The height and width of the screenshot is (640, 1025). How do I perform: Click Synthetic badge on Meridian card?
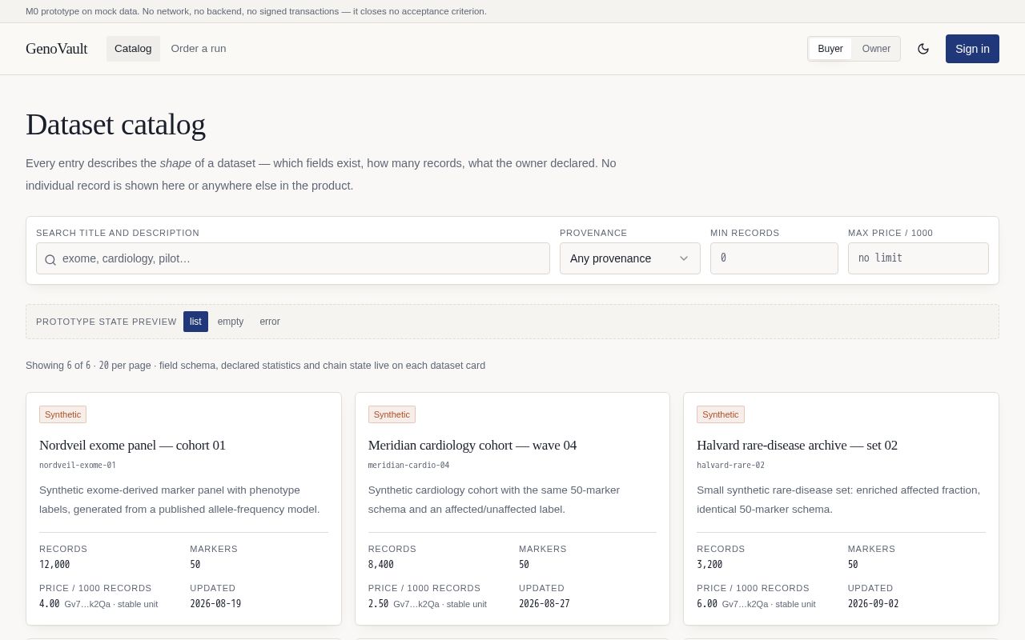coord(392,414)
